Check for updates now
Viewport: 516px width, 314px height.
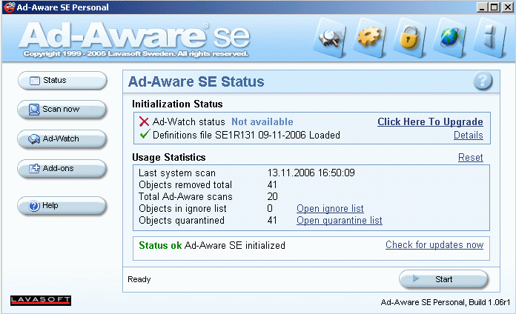[434, 245]
